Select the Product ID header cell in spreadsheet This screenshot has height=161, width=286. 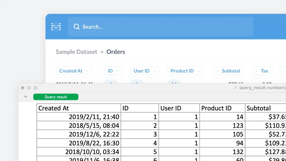pos(222,108)
